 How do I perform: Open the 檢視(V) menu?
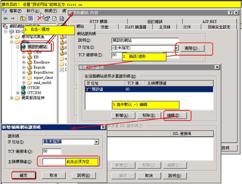click(x=51, y=11)
